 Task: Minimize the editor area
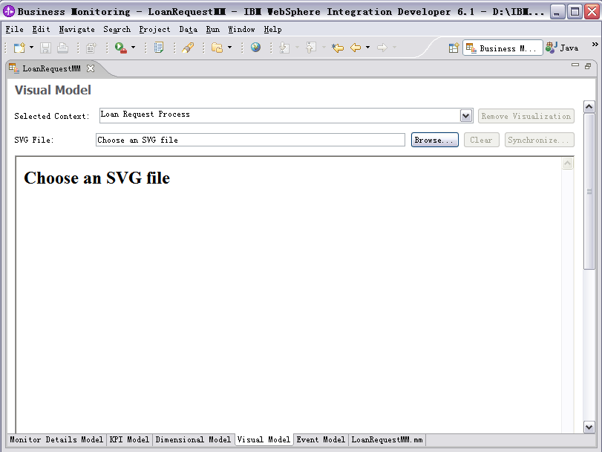[575, 65]
